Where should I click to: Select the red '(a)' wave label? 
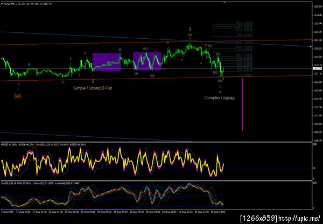click(x=18, y=96)
